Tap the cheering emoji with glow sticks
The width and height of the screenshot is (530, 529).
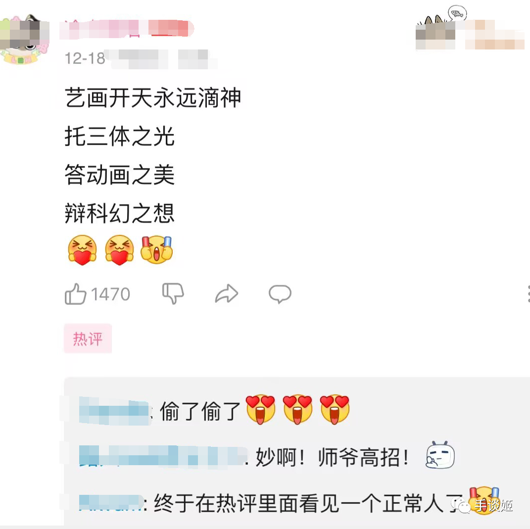(157, 250)
